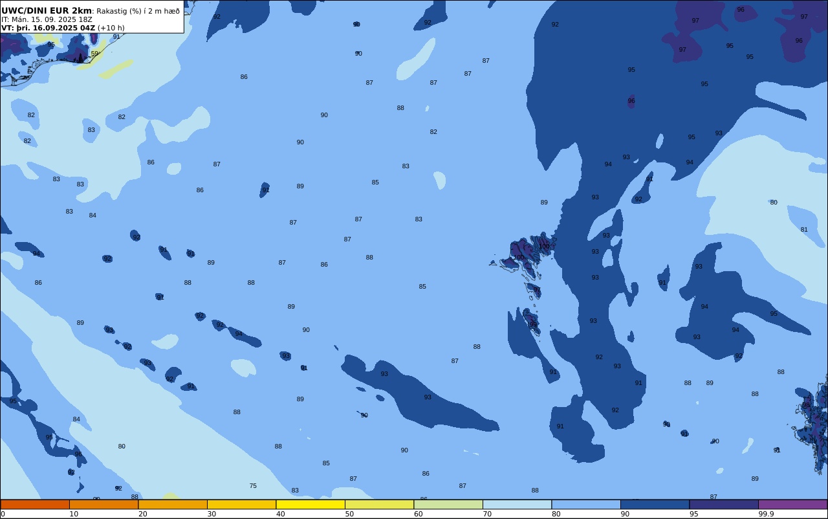Click the '80' legend scale label below colorbar
The height and width of the screenshot is (519, 828).
[x=556, y=514]
